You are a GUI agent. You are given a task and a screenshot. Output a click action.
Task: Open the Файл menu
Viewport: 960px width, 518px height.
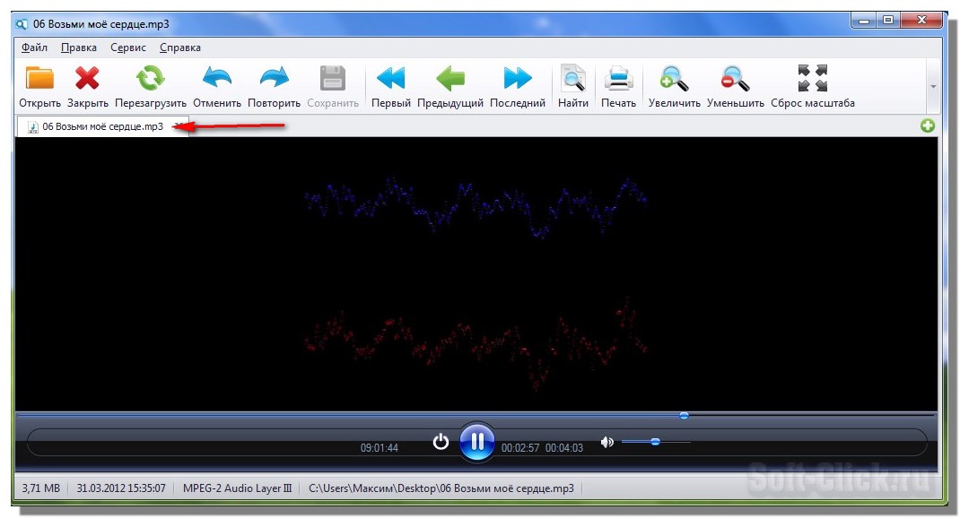(x=34, y=47)
